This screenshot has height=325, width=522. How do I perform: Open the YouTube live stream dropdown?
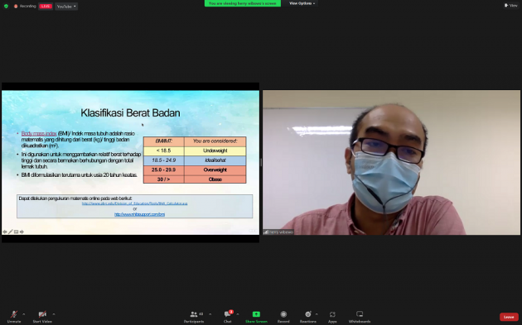pos(66,7)
